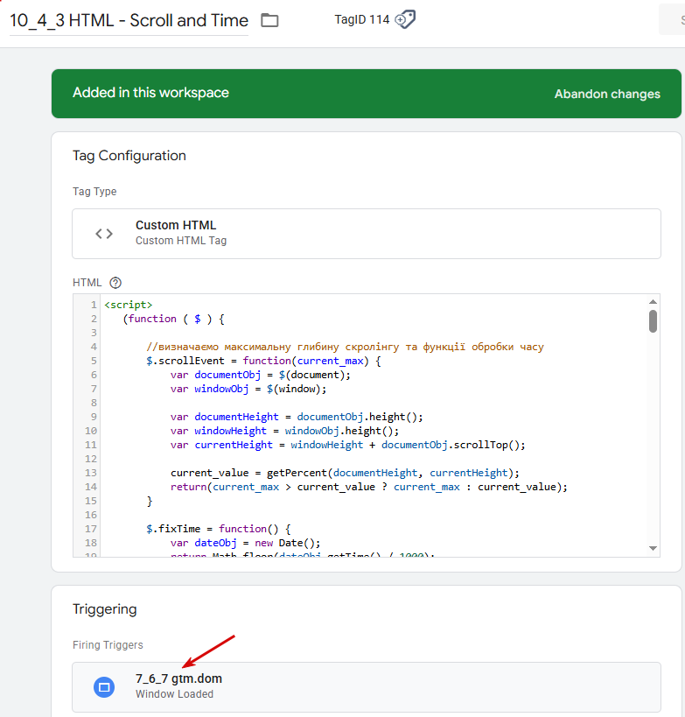Click the code editor scroll up arrow
Screen dimensions: 685x717
point(653,302)
